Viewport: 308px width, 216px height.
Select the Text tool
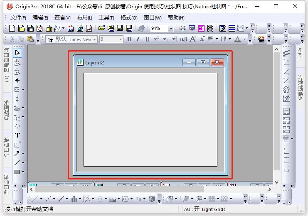pyautogui.click(x=17, y=135)
